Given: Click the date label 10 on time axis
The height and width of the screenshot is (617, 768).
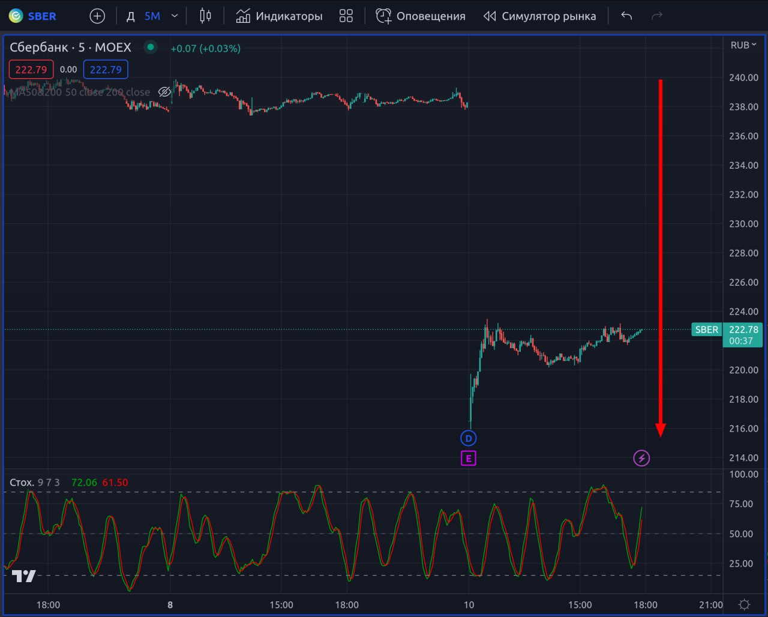Looking at the screenshot, I should pos(469,605).
